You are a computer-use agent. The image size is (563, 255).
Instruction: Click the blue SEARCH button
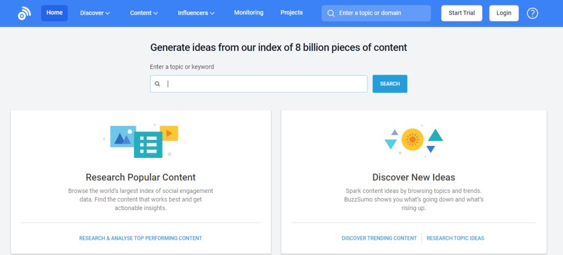coord(390,84)
